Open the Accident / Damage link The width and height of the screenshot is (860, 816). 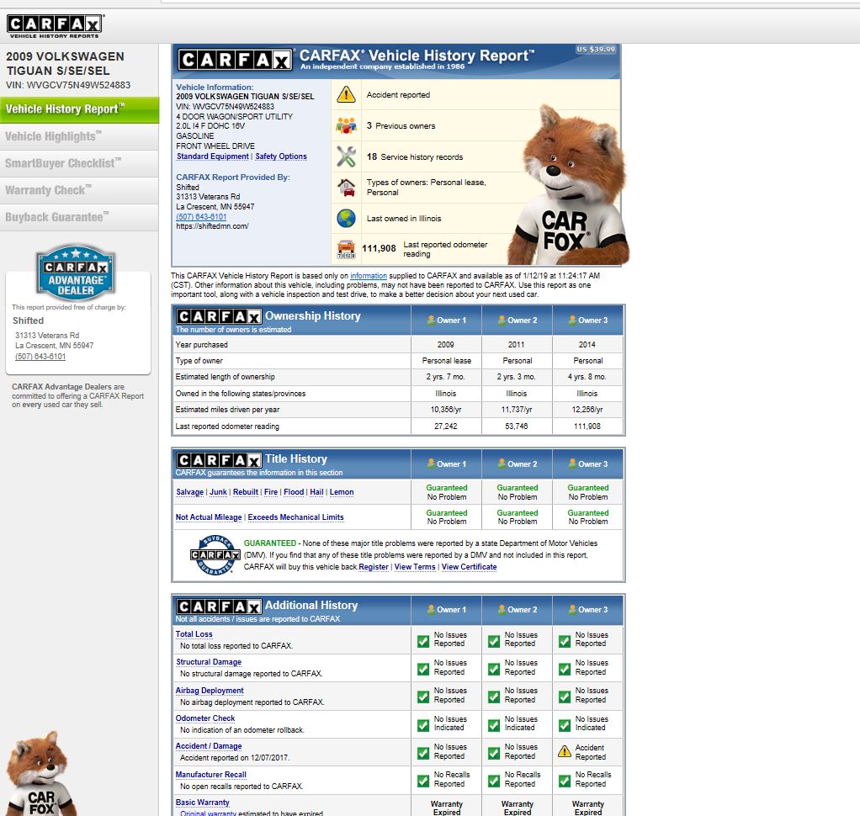point(209,746)
